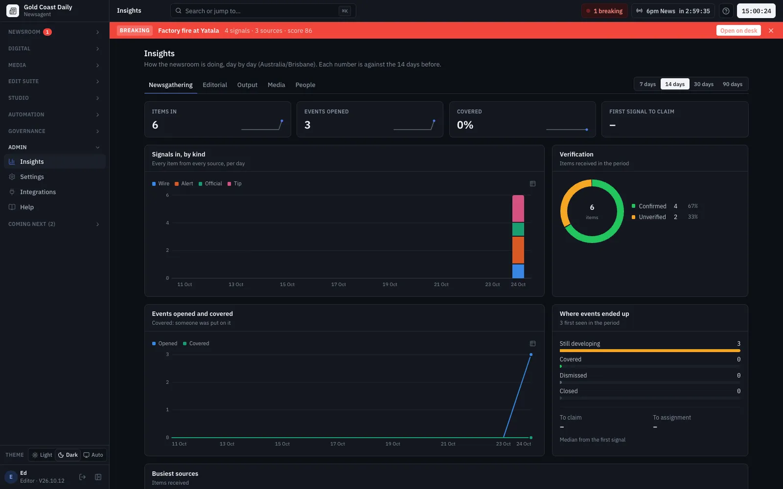
Task: Switch theme to Dark
Action: 68,455
